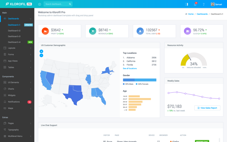Click the Gender distribution progress bar
227x142 pixels.
coord(140,80)
